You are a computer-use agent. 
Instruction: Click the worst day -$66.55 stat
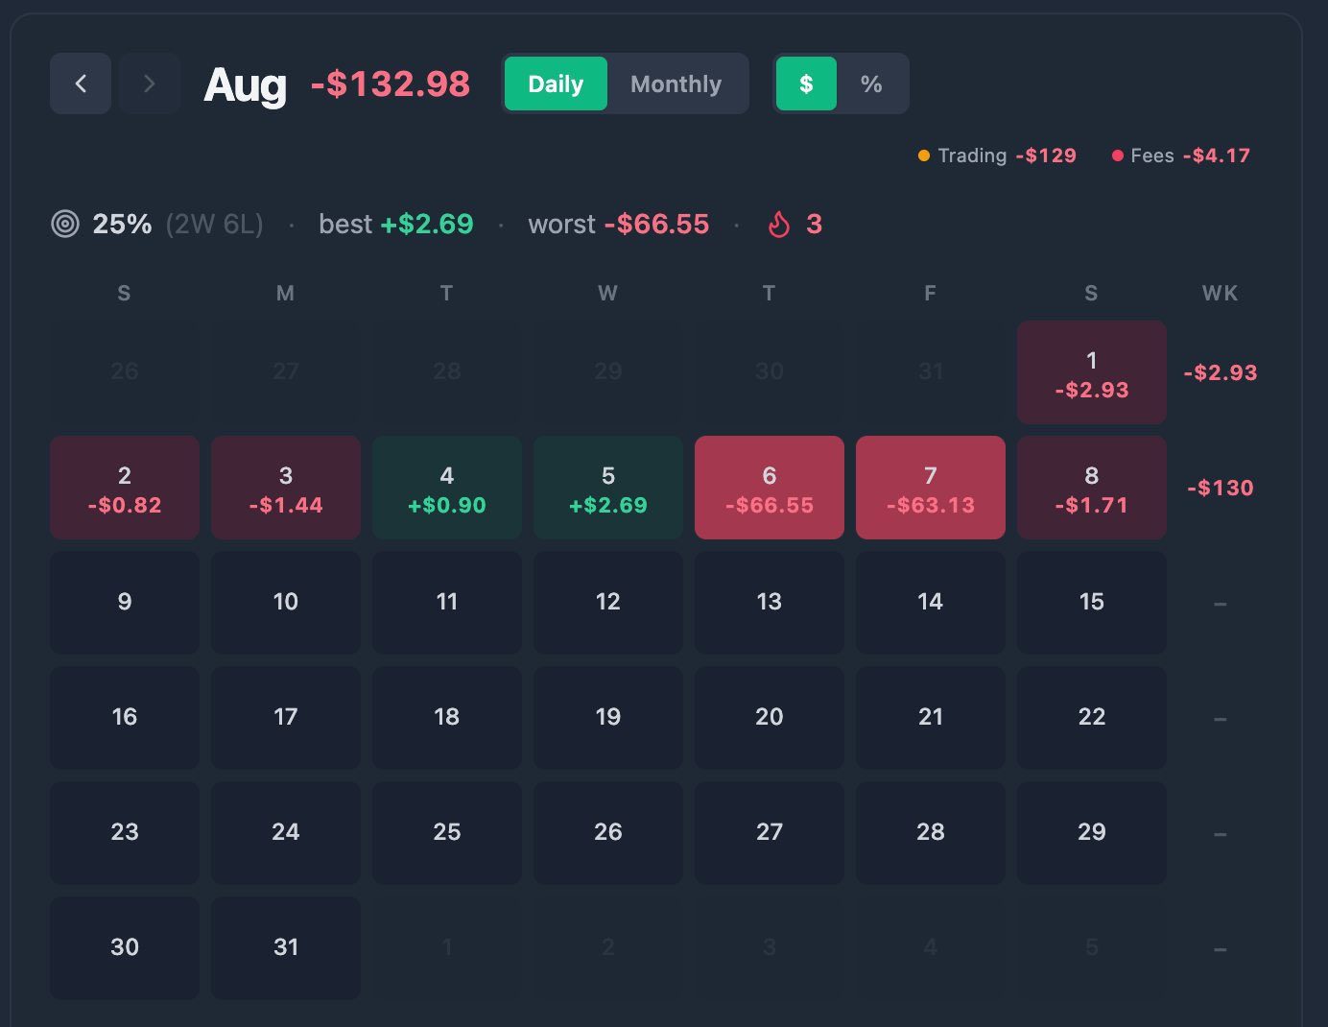pos(619,225)
